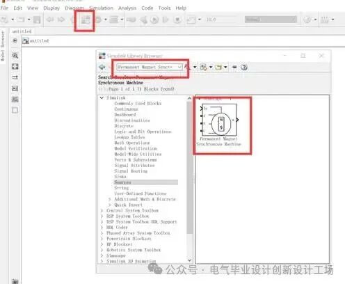Select Sinks in the library tree
This screenshot has height=284, width=345.
click(x=120, y=177)
